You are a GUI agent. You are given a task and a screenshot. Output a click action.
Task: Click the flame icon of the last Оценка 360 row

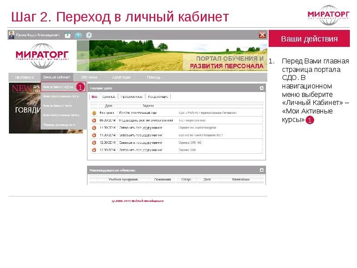(94, 150)
